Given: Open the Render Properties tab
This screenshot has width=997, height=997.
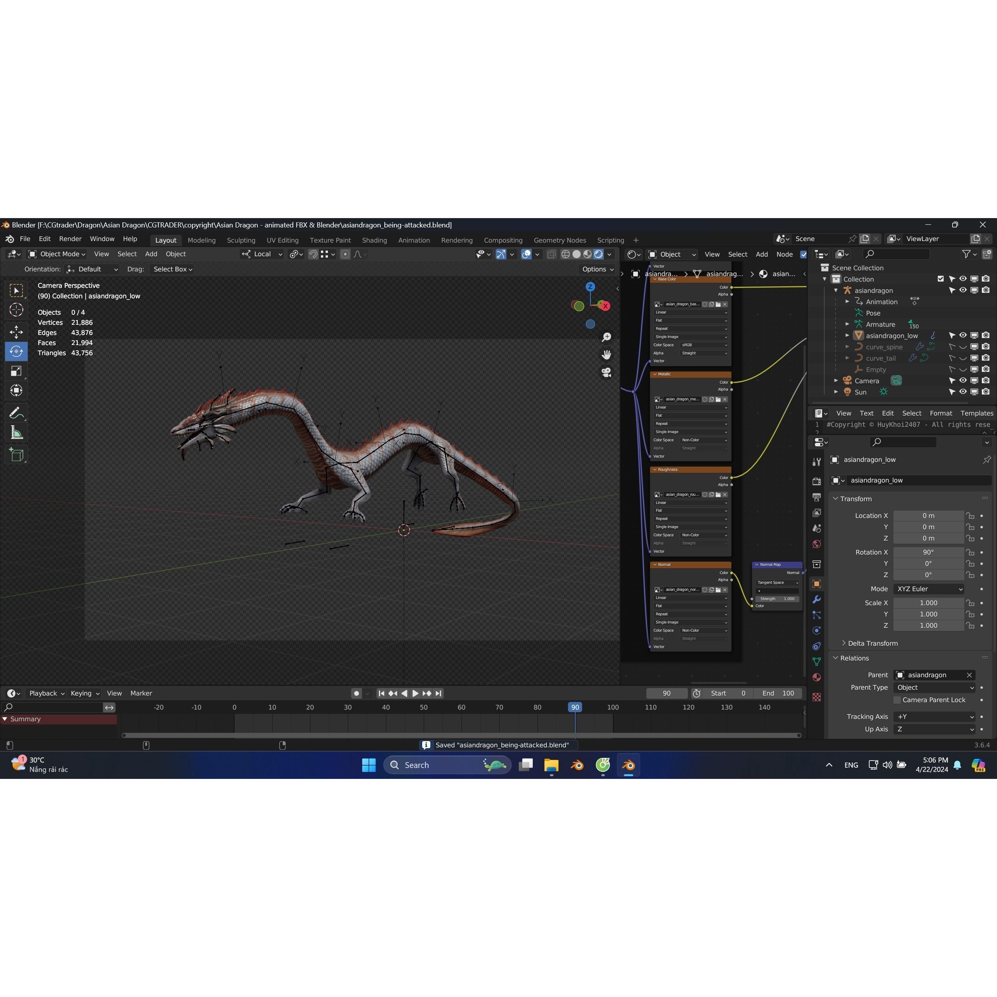Looking at the screenshot, I should (817, 481).
